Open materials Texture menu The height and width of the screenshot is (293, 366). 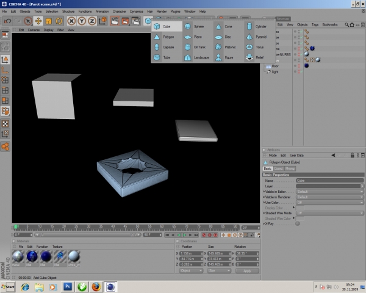tap(57, 247)
